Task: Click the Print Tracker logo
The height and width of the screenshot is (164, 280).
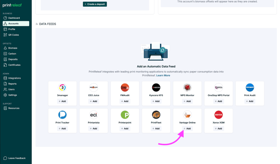Action: (62, 115)
